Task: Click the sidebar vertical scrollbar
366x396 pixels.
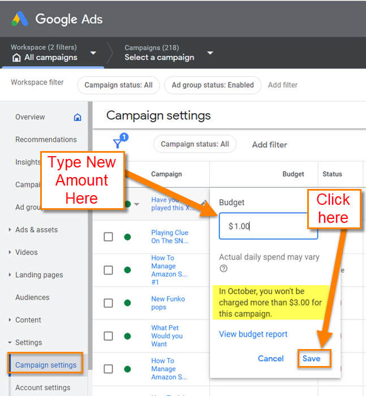Action: [90, 235]
